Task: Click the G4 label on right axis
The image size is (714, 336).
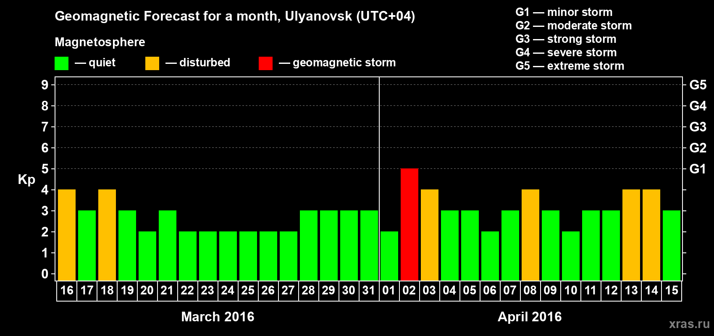Action: point(698,106)
